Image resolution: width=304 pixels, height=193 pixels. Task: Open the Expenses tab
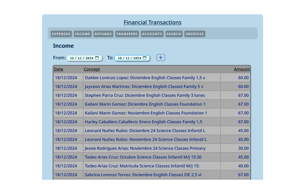pos(61,34)
